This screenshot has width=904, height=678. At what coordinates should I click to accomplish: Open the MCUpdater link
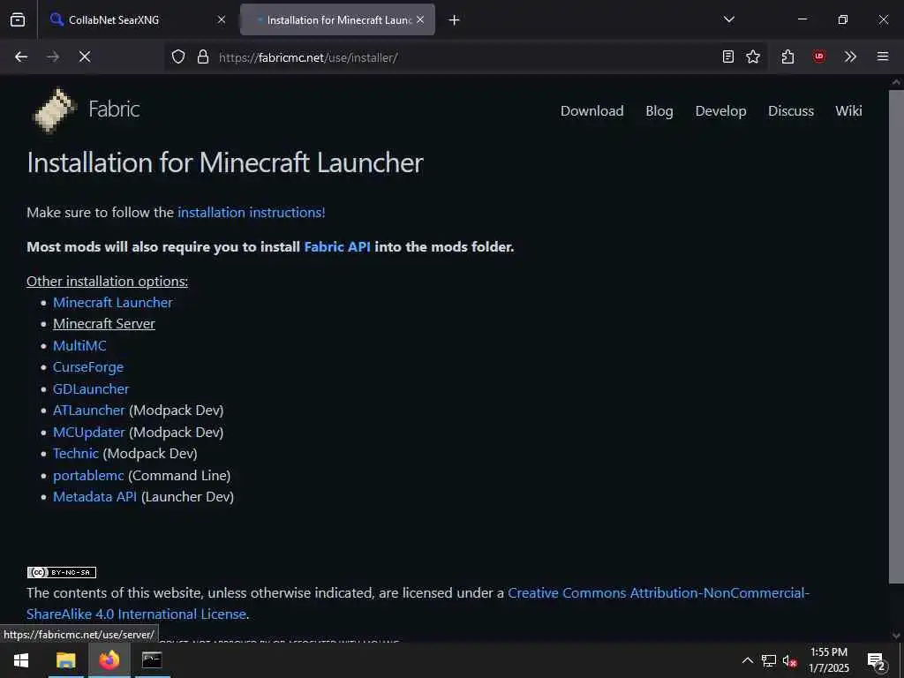[x=89, y=432]
